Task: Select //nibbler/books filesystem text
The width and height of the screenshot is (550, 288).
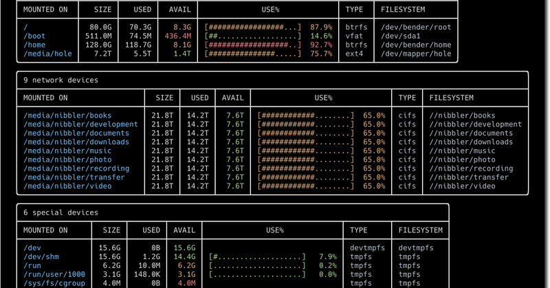Action: click(x=462, y=115)
